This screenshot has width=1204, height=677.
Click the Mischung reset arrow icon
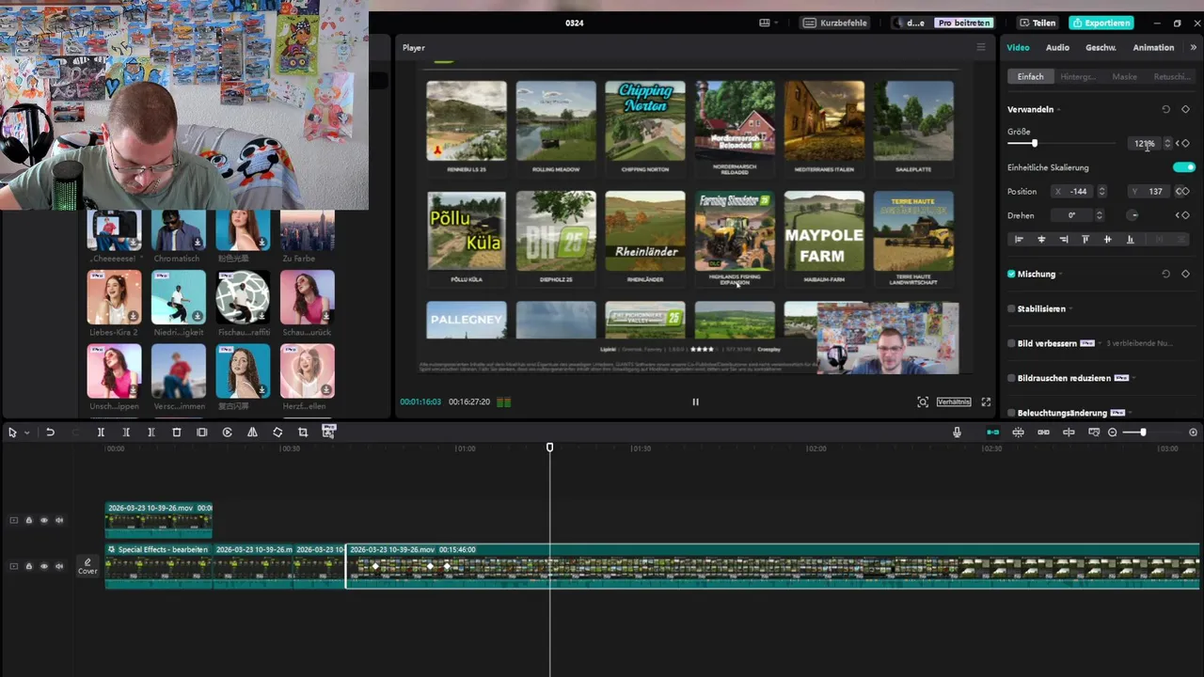click(1165, 274)
